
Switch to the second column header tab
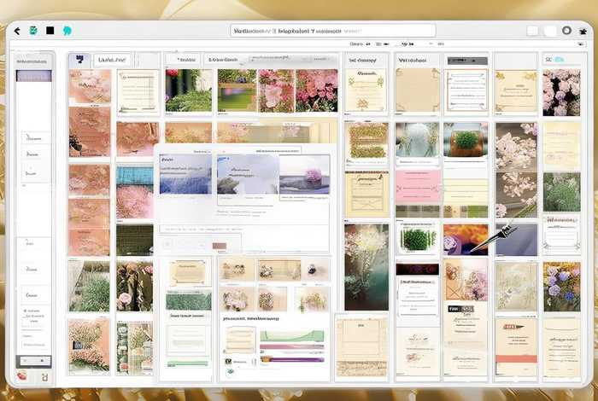coord(115,60)
